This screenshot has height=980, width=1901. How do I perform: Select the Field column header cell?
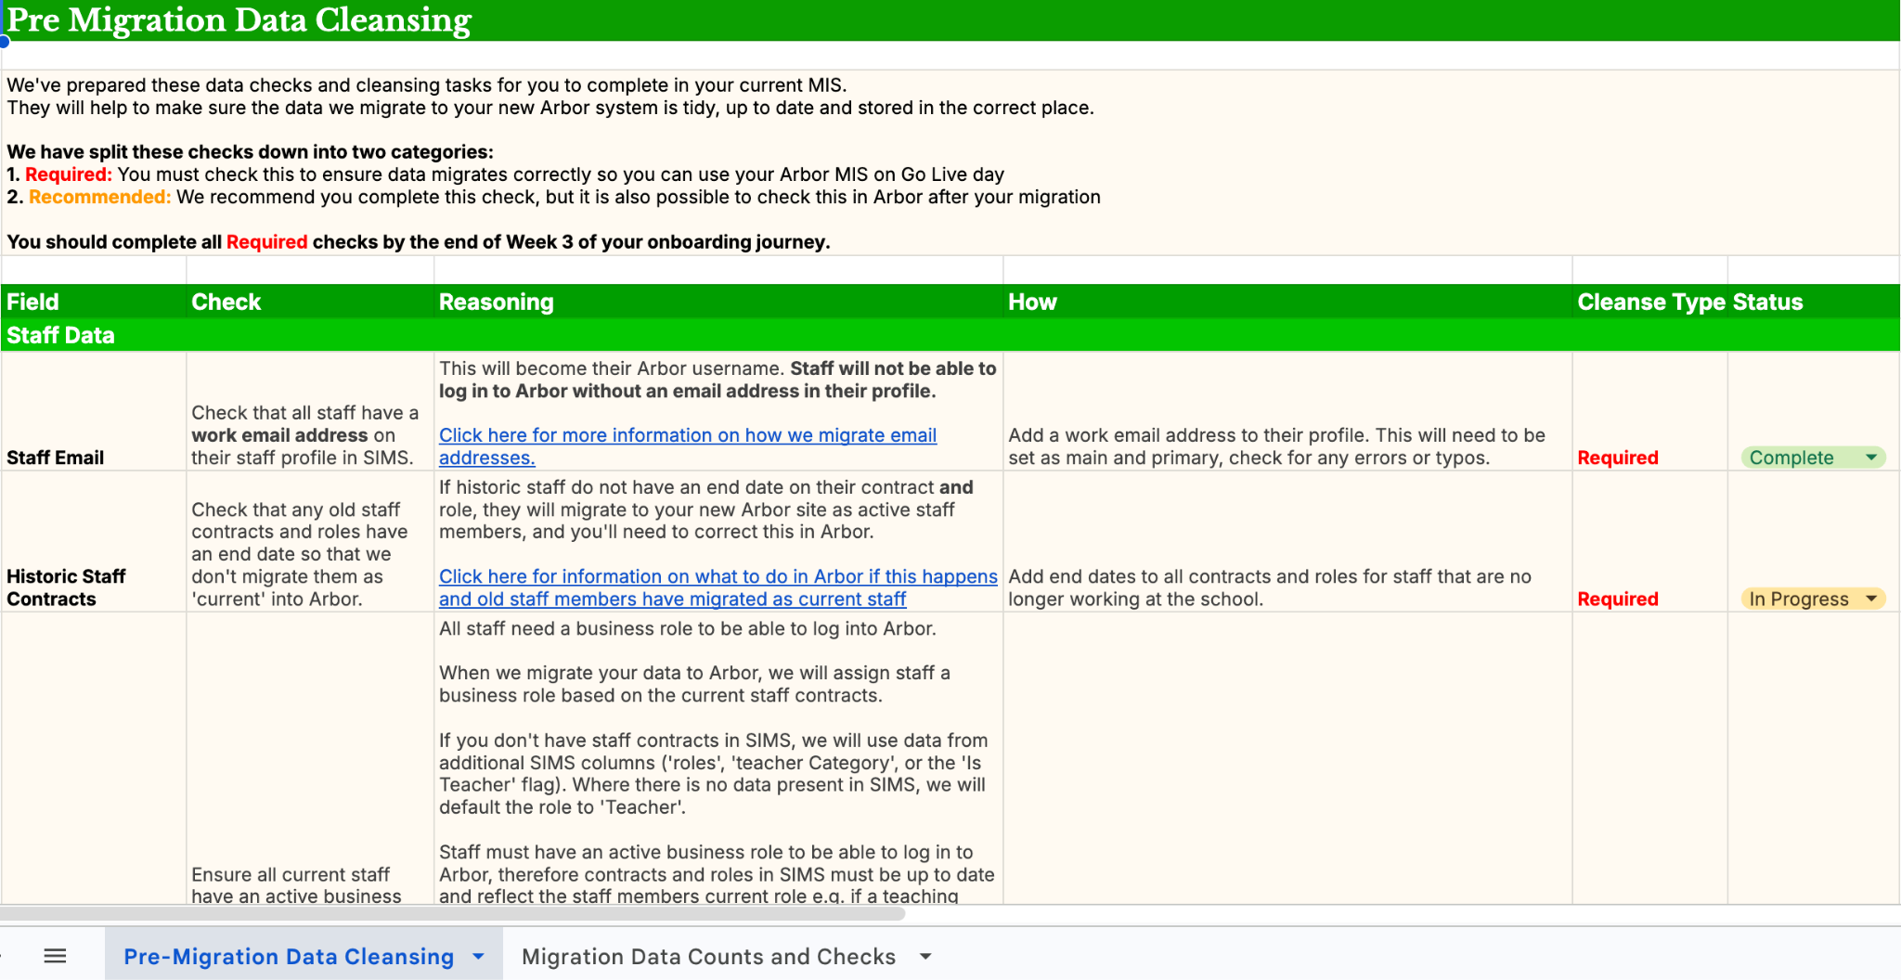coord(93,302)
